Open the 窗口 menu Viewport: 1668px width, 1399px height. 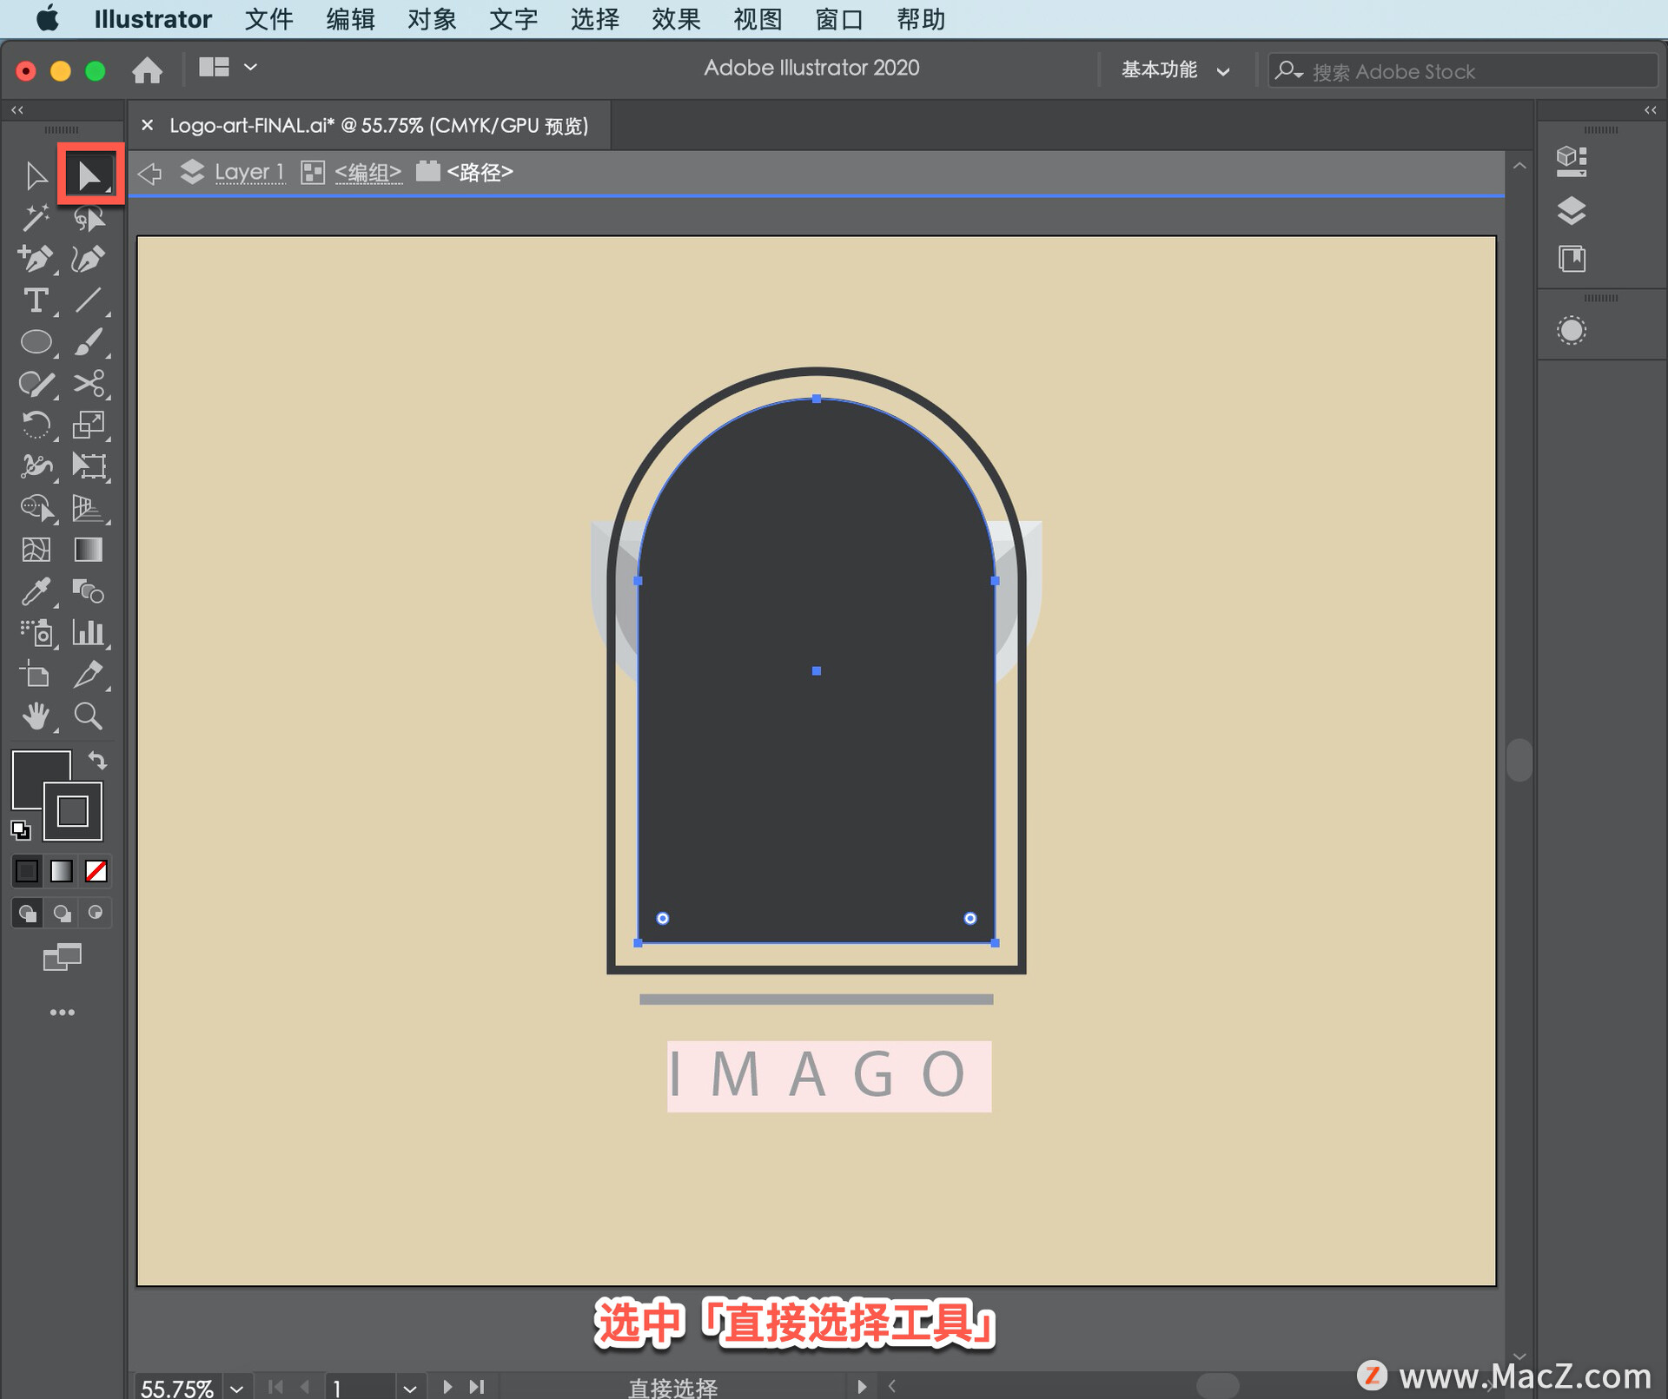coord(838,19)
